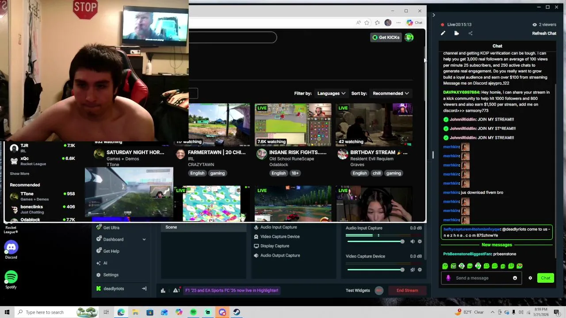Open the green profile avatar on Kick
This screenshot has width=566, height=318.
(409, 38)
